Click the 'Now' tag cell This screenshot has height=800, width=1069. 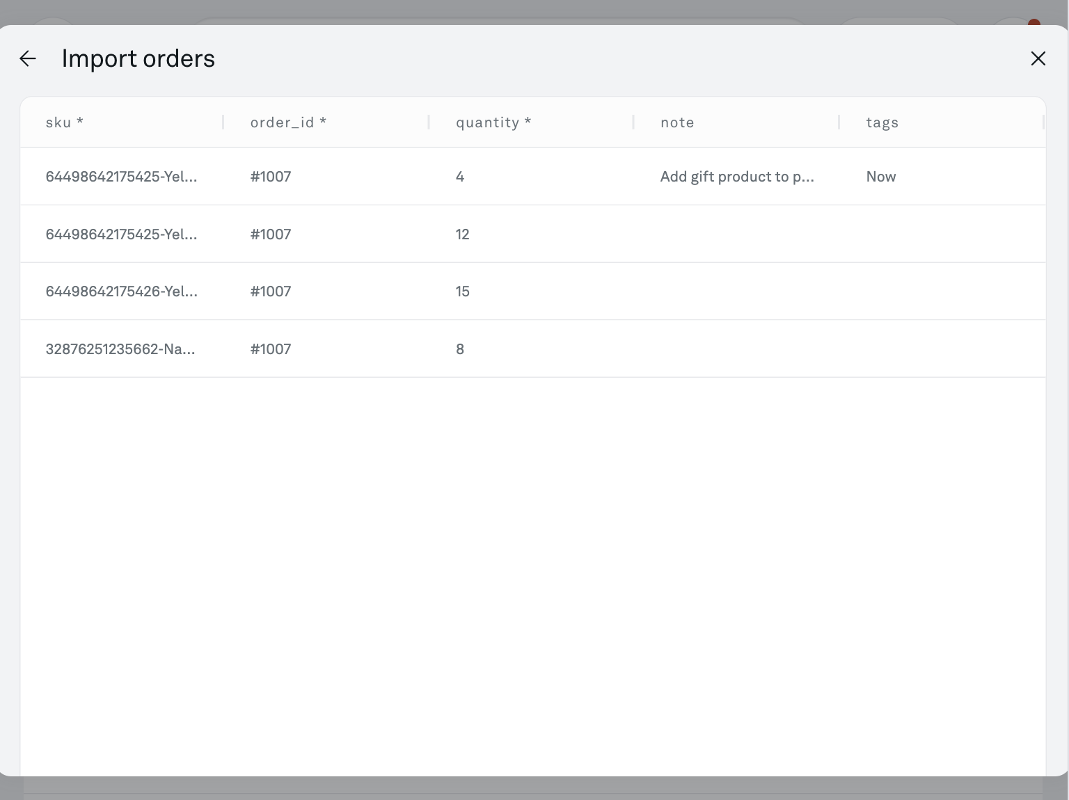click(x=881, y=177)
